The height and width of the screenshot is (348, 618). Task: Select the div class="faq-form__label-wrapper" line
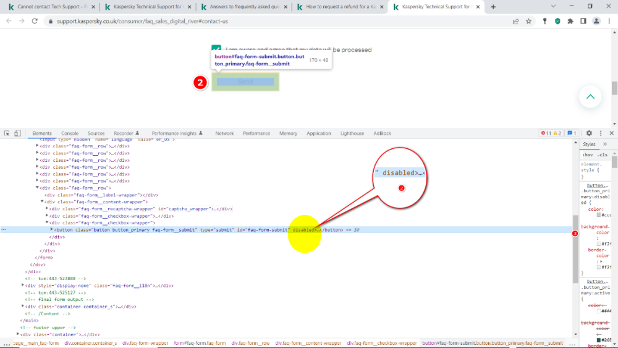point(101,195)
